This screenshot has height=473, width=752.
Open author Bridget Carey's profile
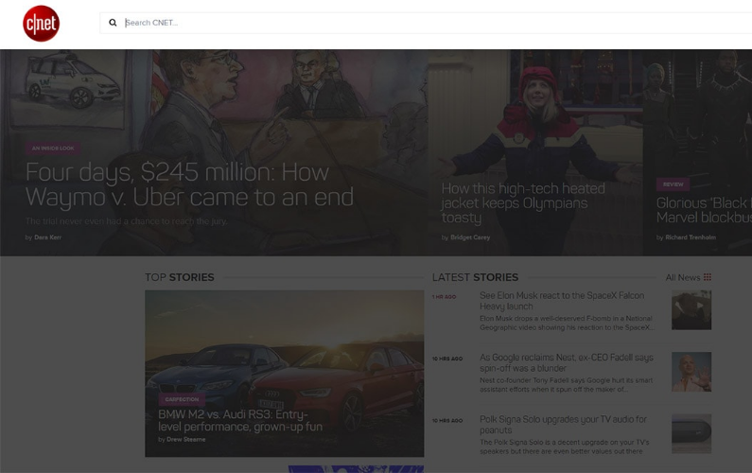pyautogui.click(x=470, y=237)
